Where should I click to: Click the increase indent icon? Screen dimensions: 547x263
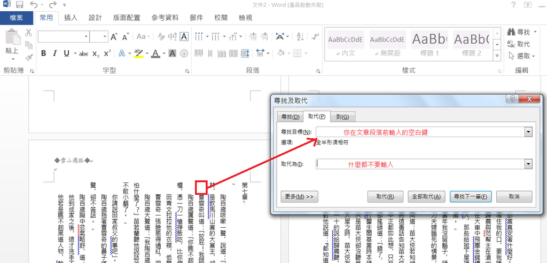coord(264,36)
